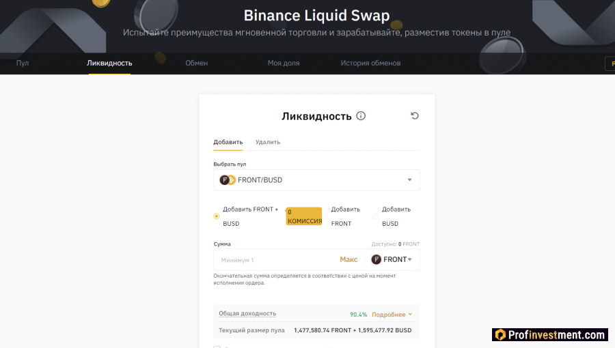This screenshot has height=348, width=615.
Task: Click the Доступно: 0 FRONT balance text
Action: [396, 244]
